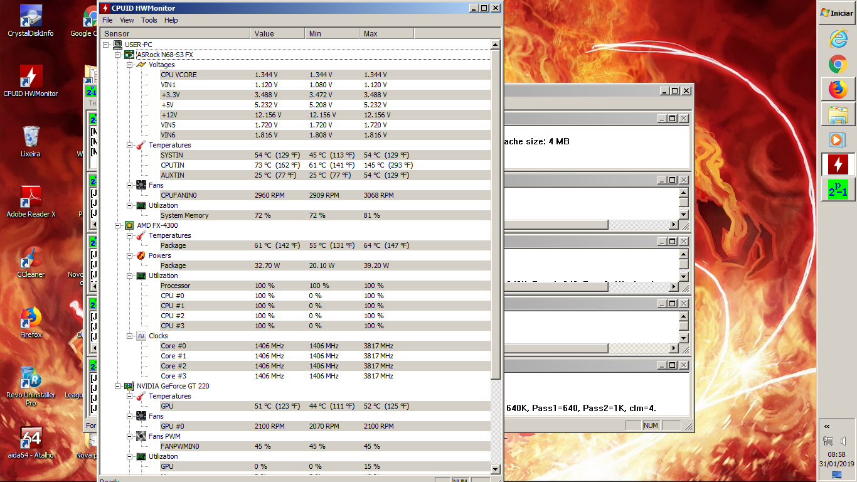The image size is (857, 482).
Task: Click the USER-PC computer icon
Action: tap(117, 45)
